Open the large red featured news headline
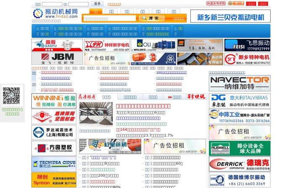302x188 pixels. [143, 106]
